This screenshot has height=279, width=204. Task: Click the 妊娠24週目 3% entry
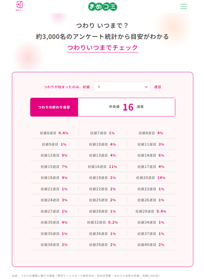[x=54, y=200]
